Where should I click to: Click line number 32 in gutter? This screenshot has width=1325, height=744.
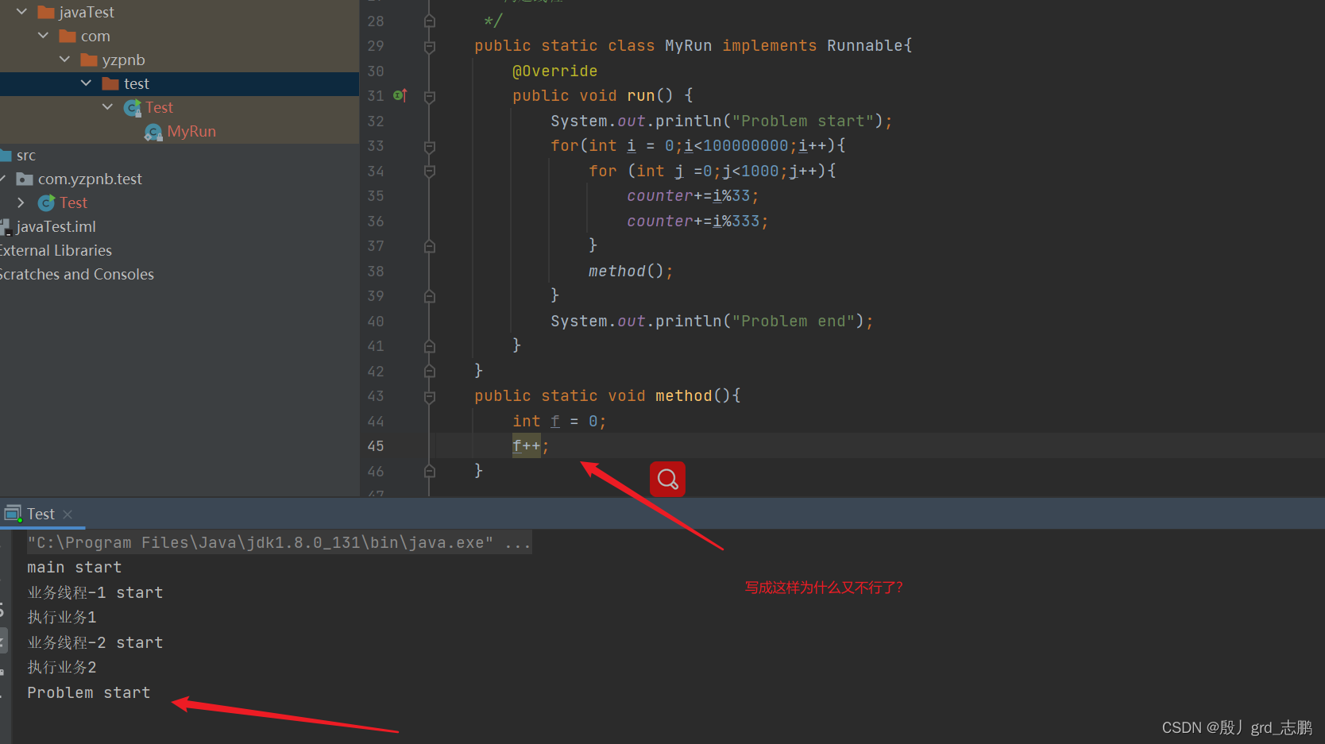point(376,121)
